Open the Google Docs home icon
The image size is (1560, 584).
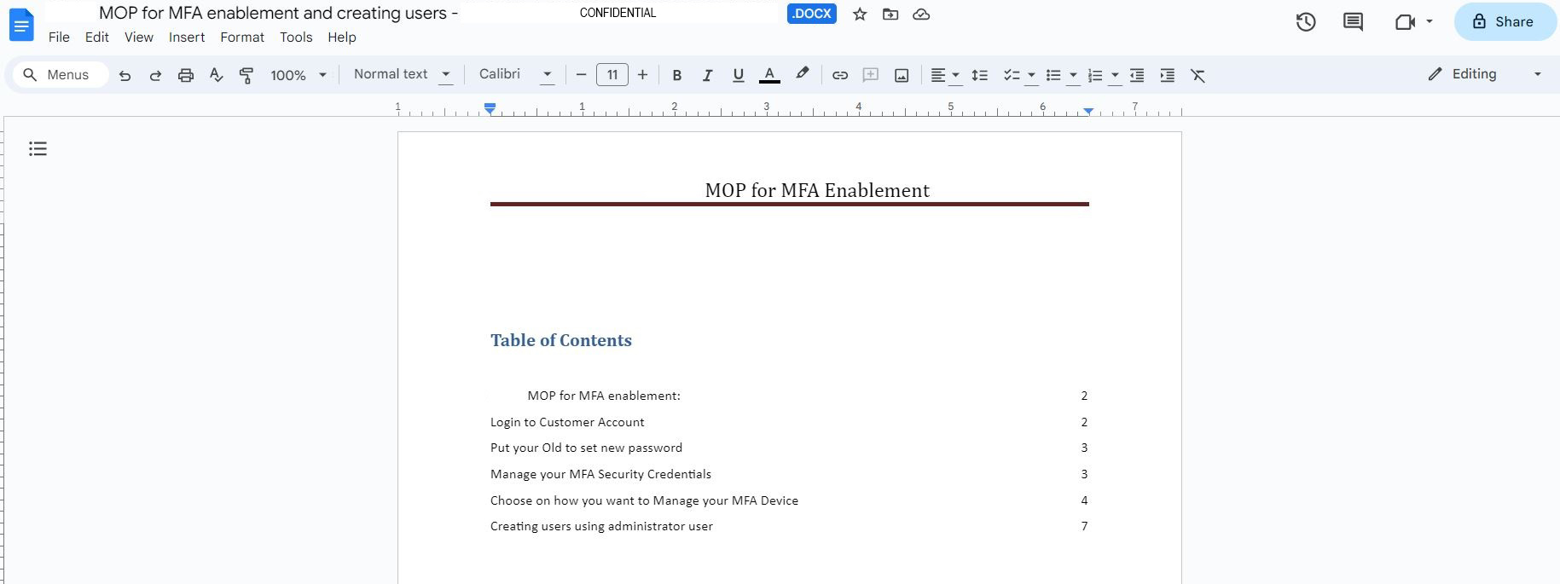21,25
